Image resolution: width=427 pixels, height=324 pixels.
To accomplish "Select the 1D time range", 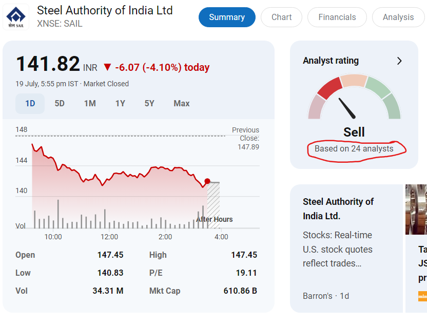I will coord(30,104).
